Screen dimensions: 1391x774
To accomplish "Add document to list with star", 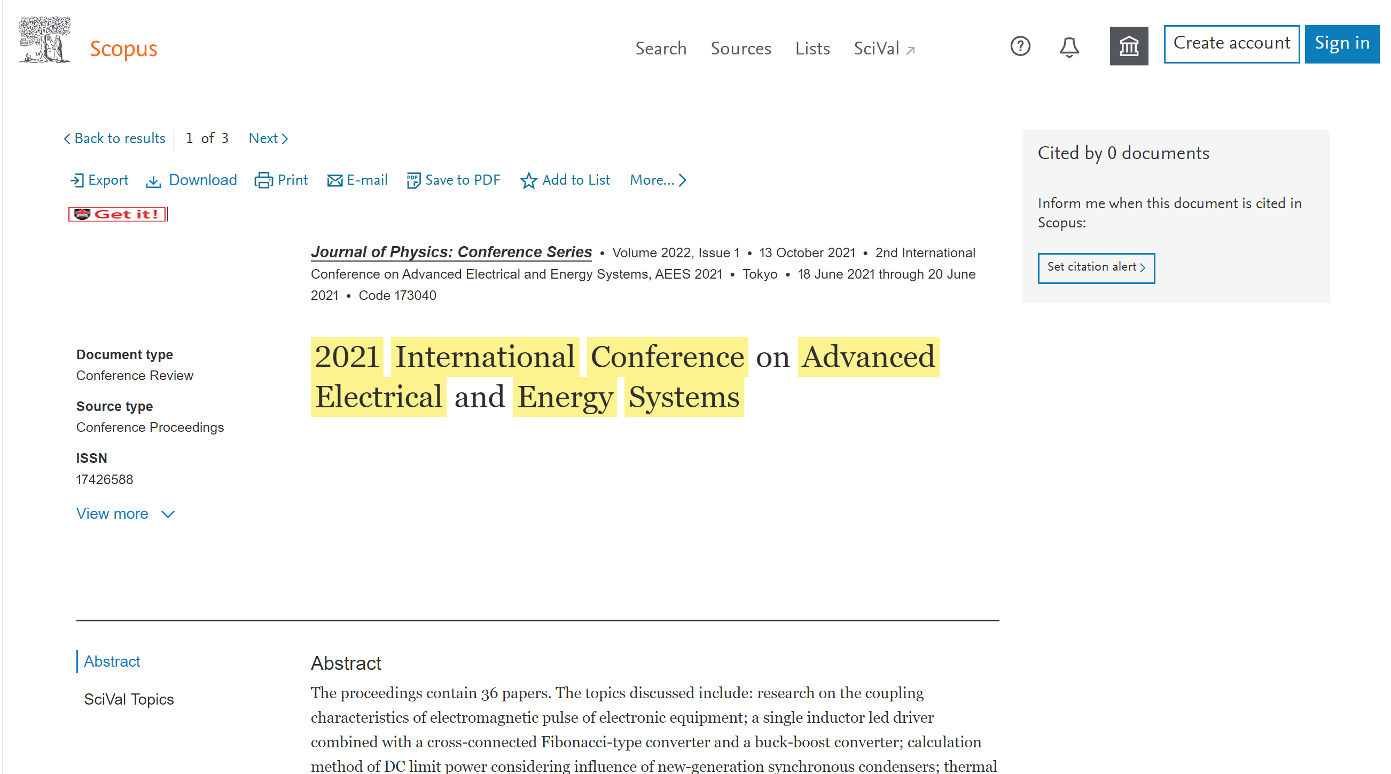I will click(565, 180).
